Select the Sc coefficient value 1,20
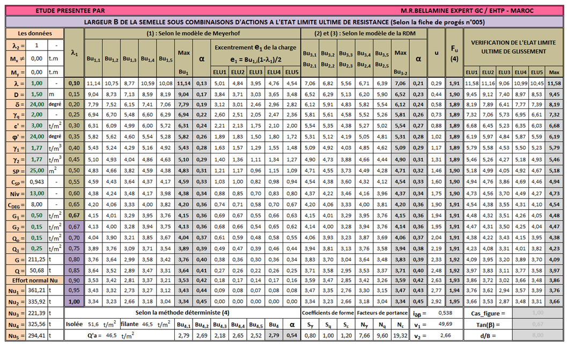 click(346, 335)
